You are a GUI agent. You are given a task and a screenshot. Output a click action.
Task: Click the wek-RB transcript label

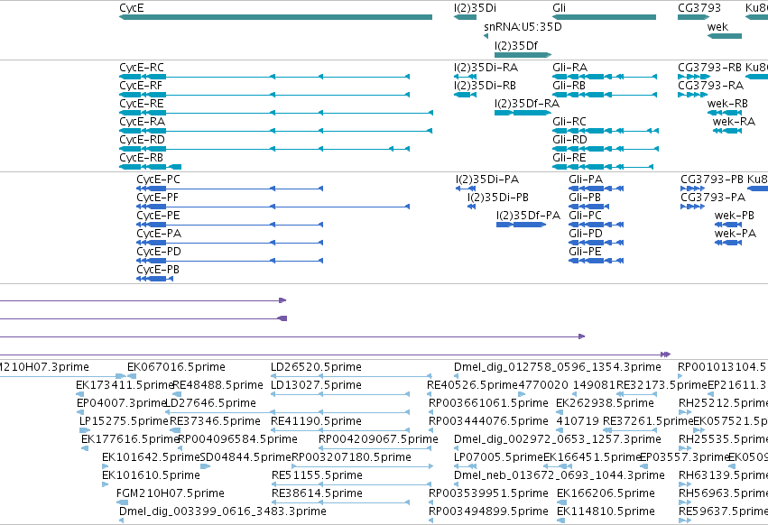pyautogui.click(x=727, y=104)
